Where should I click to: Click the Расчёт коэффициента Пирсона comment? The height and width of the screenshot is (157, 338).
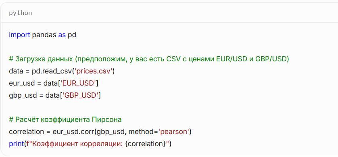pyautogui.click(x=65, y=119)
